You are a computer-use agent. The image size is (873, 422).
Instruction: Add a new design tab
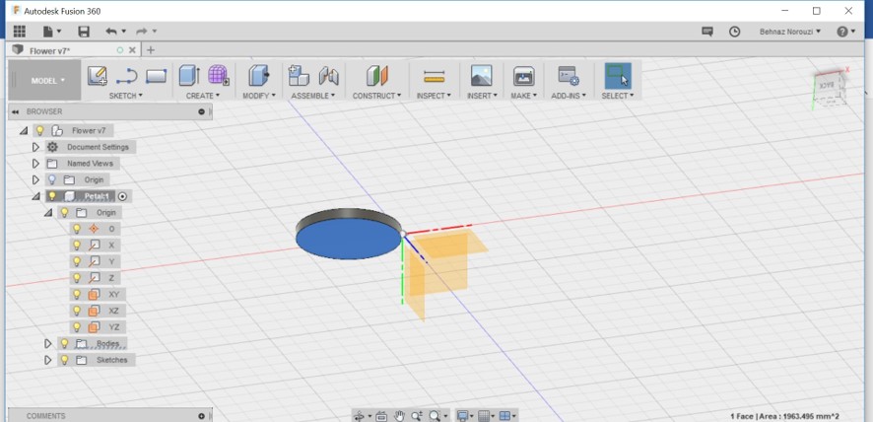tap(151, 50)
